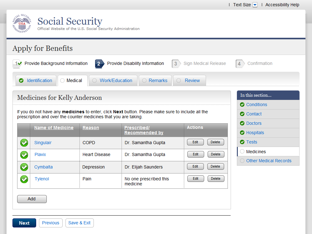Open the Text Size dropdown arrow
The image size is (312, 234).
tap(255, 5)
